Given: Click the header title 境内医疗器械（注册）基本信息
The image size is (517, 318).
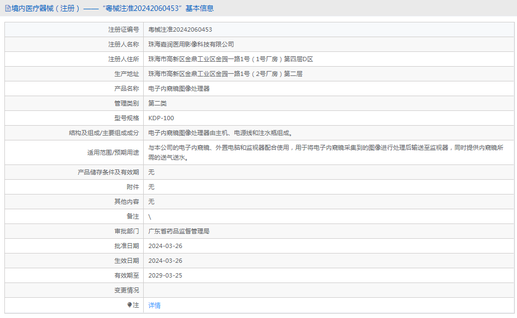Looking at the screenshot, I should 113,8.
